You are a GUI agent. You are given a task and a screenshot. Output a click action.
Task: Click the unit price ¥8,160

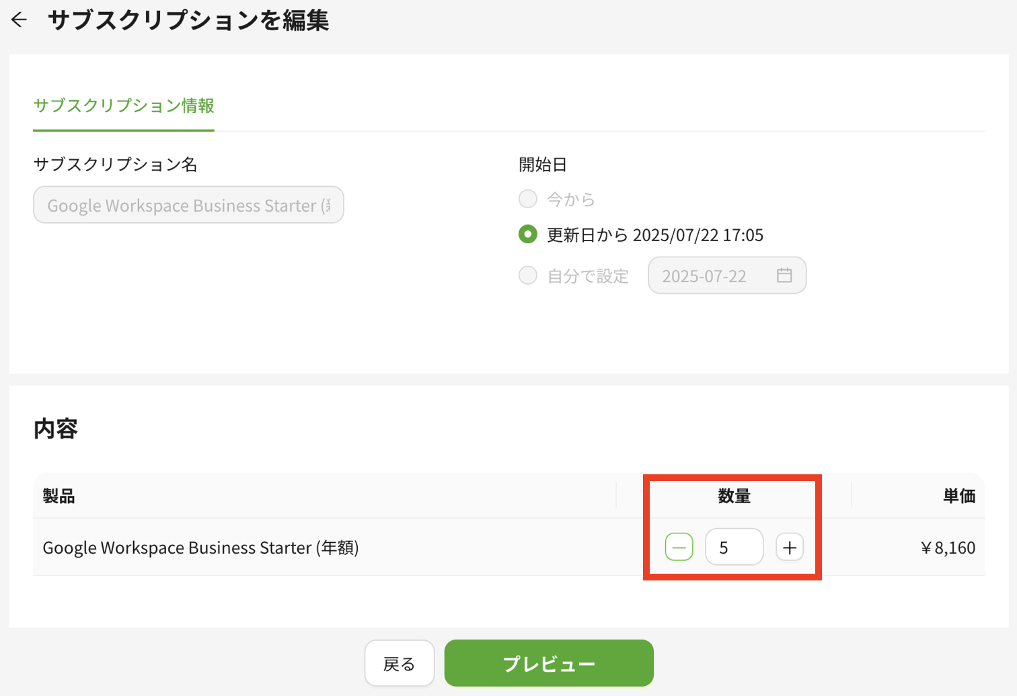[948, 548]
